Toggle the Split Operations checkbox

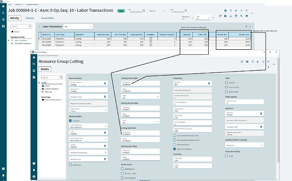pos(174,144)
